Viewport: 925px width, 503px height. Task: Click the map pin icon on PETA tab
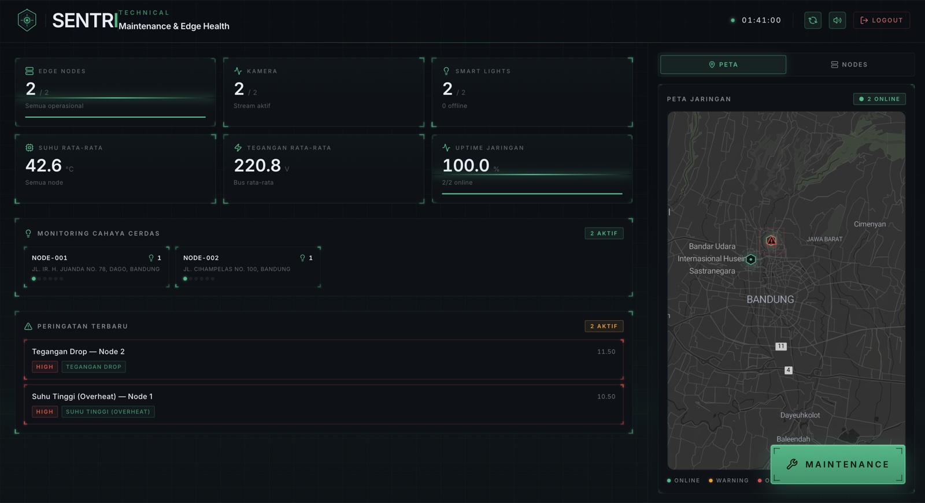[x=712, y=65]
